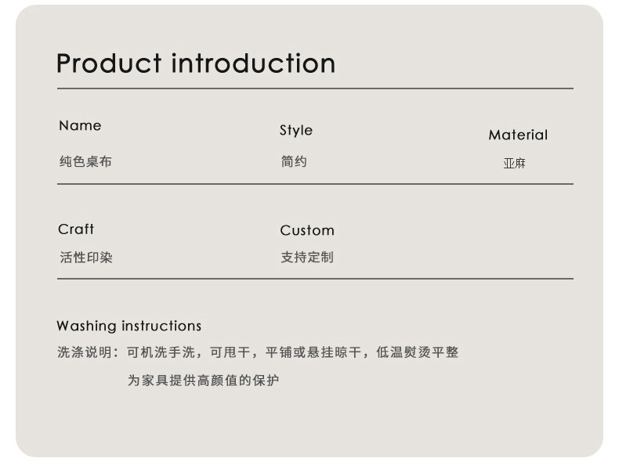
Task: Click the 洗涤说明 label text
Action: pyautogui.click(x=84, y=353)
